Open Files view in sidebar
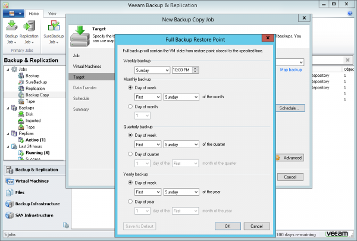 (x=20, y=192)
